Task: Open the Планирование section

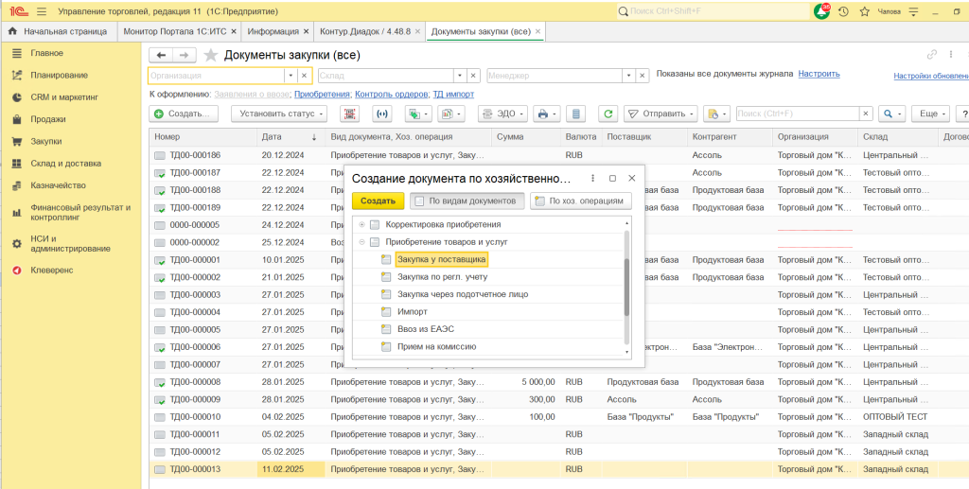Action: click(x=60, y=76)
